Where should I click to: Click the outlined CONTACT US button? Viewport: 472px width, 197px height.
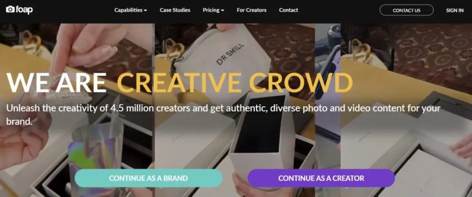pos(407,10)
